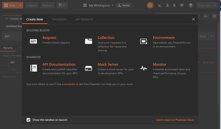Screen dimensions: 221x129
Task: Click the Collection folder icon
Action: point(88,41)
